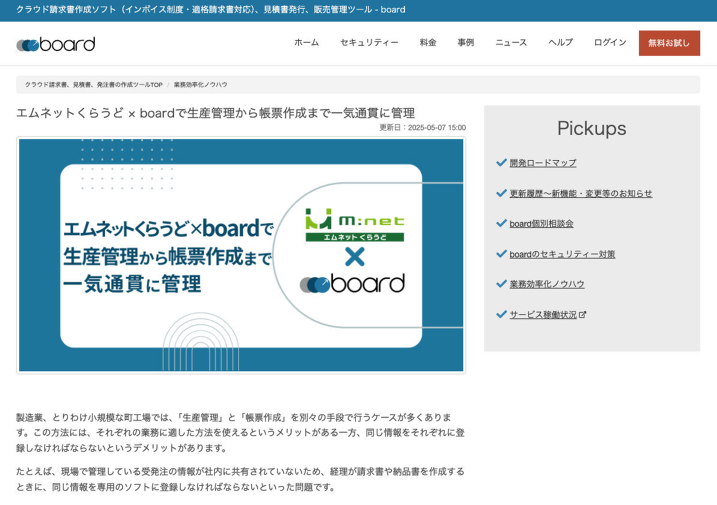Click the 無料お試し button
The width and height of the screenshot is (717, 505).
coord(670,43)
